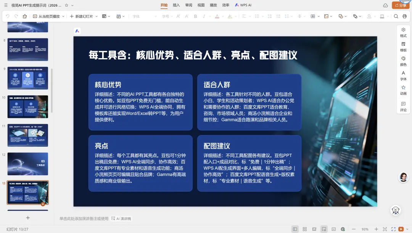Switch to slide sorter grid view

tap(305, 229)
